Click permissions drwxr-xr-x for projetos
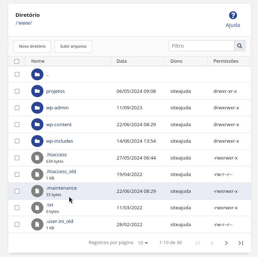Screen dimensions: 258x257 click(225, 91)
